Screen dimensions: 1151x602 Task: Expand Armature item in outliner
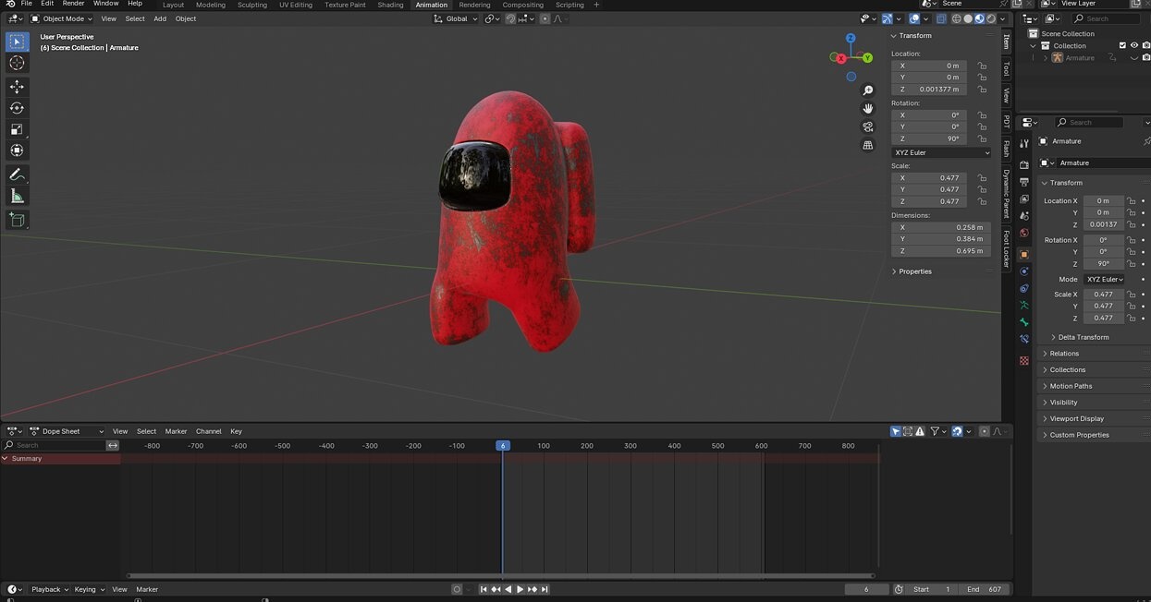click(x=1047, y=58)
